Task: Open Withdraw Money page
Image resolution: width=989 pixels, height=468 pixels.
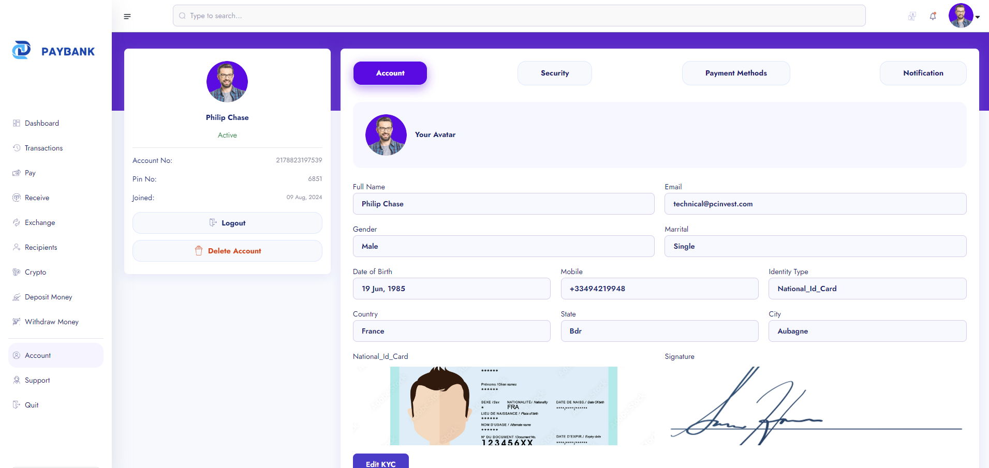Action: [x=51, y=322]
